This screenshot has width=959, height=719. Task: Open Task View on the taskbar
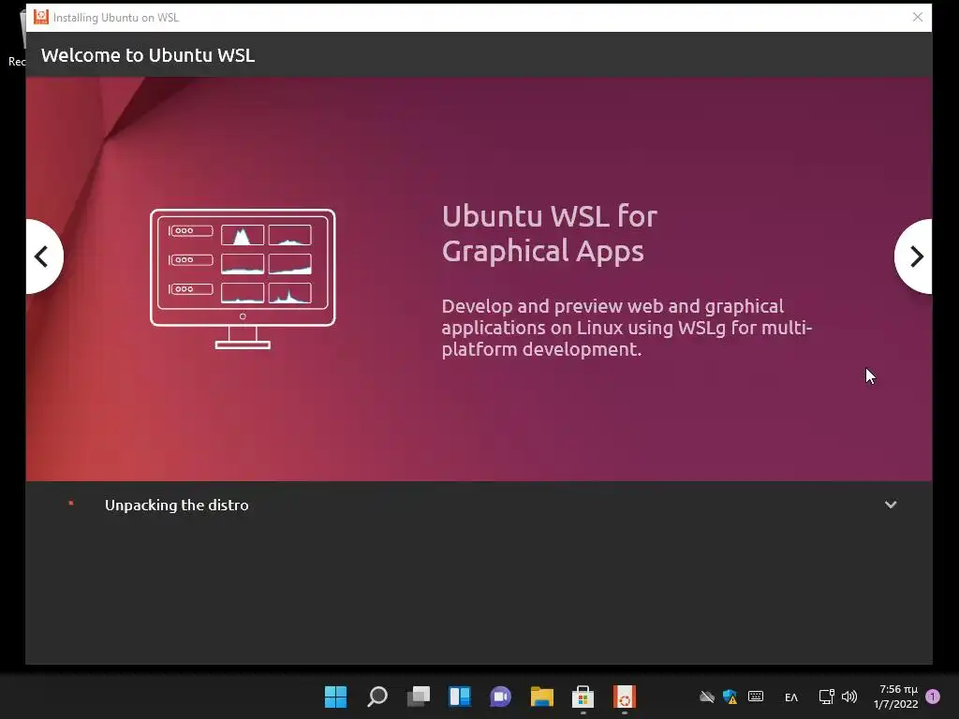coord(419,697)
